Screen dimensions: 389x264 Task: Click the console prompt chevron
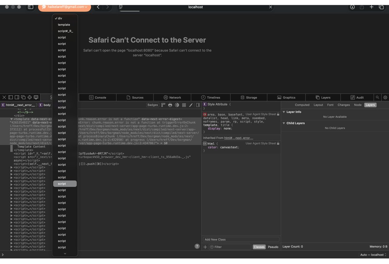(x=3, y=255)
